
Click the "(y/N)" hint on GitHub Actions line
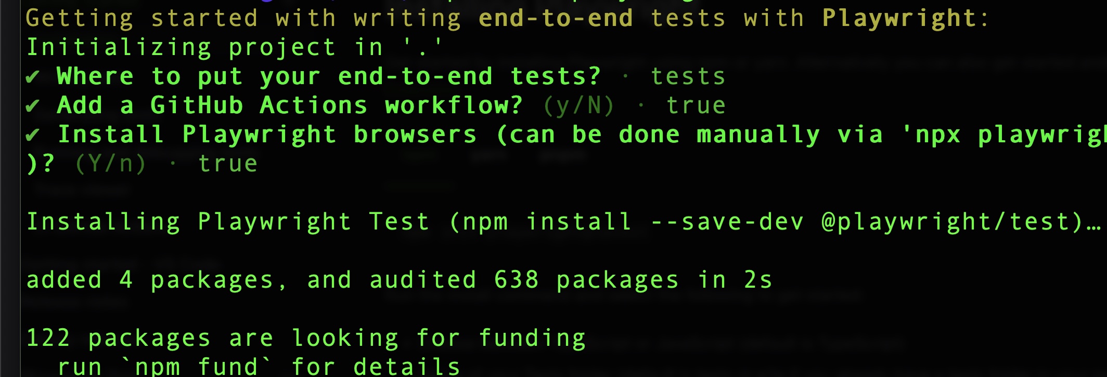coord(578,106)
